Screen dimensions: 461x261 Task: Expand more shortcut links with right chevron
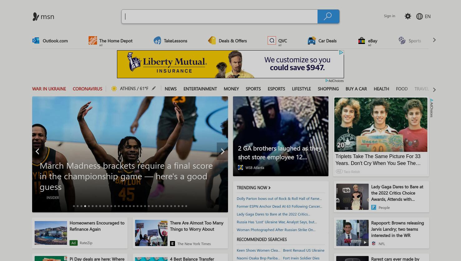[x=434, y=40]
